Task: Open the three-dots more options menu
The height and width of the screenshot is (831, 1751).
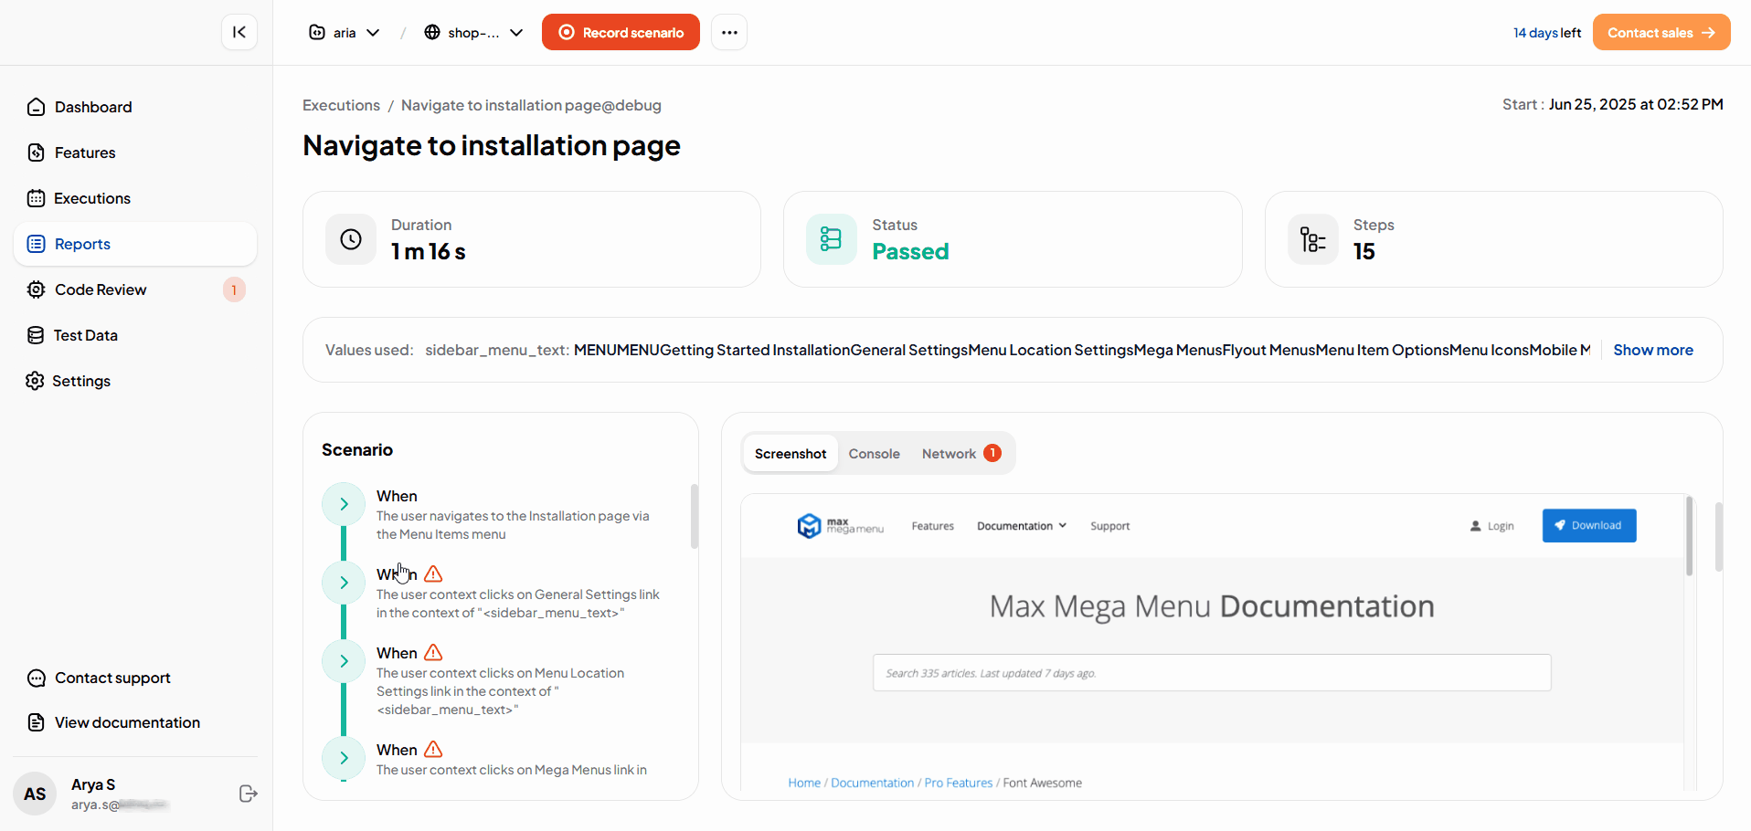Action: click(x=728, y=32)
